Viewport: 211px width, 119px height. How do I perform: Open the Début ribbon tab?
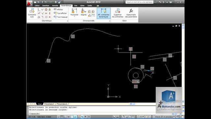click(37, 6)
